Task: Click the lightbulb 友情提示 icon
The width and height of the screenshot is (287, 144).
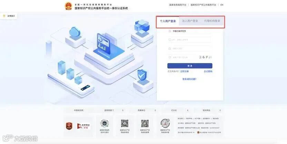Action: [x=4, y=16]
